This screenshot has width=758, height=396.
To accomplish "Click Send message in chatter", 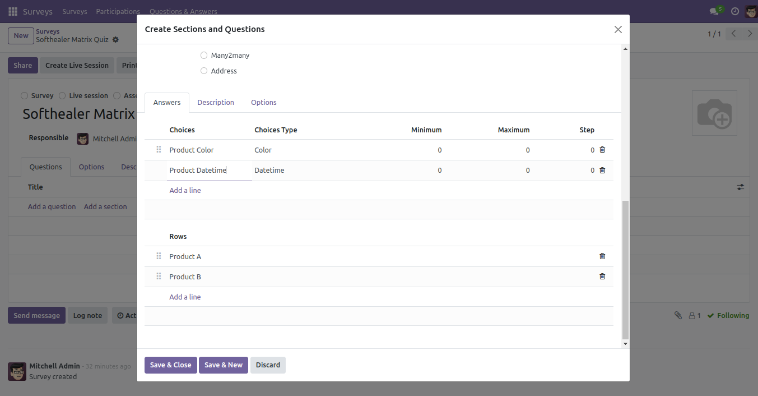I will click(36, 316).
